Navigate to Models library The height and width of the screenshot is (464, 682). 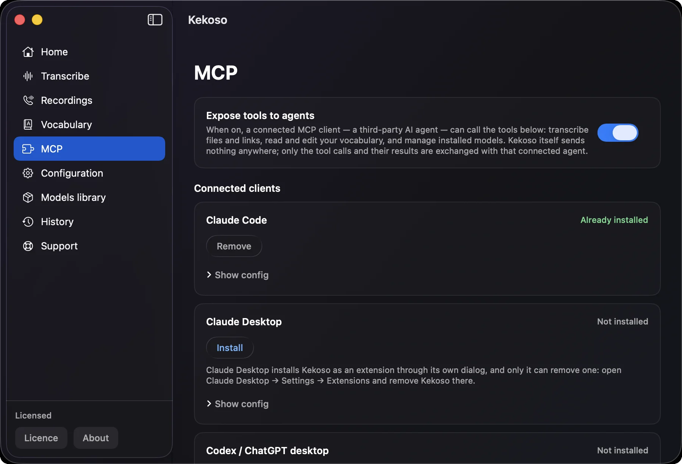pos(89,198)
